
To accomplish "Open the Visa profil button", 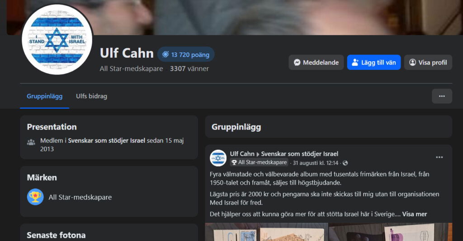I will coord(428,62).
